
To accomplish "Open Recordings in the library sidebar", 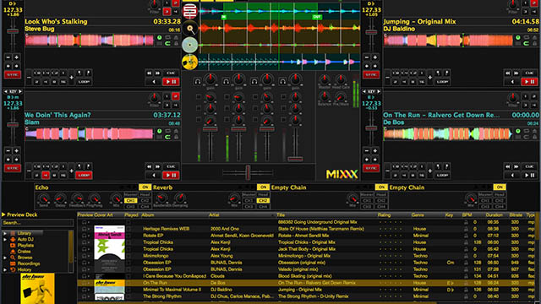I will pos(29,263).
